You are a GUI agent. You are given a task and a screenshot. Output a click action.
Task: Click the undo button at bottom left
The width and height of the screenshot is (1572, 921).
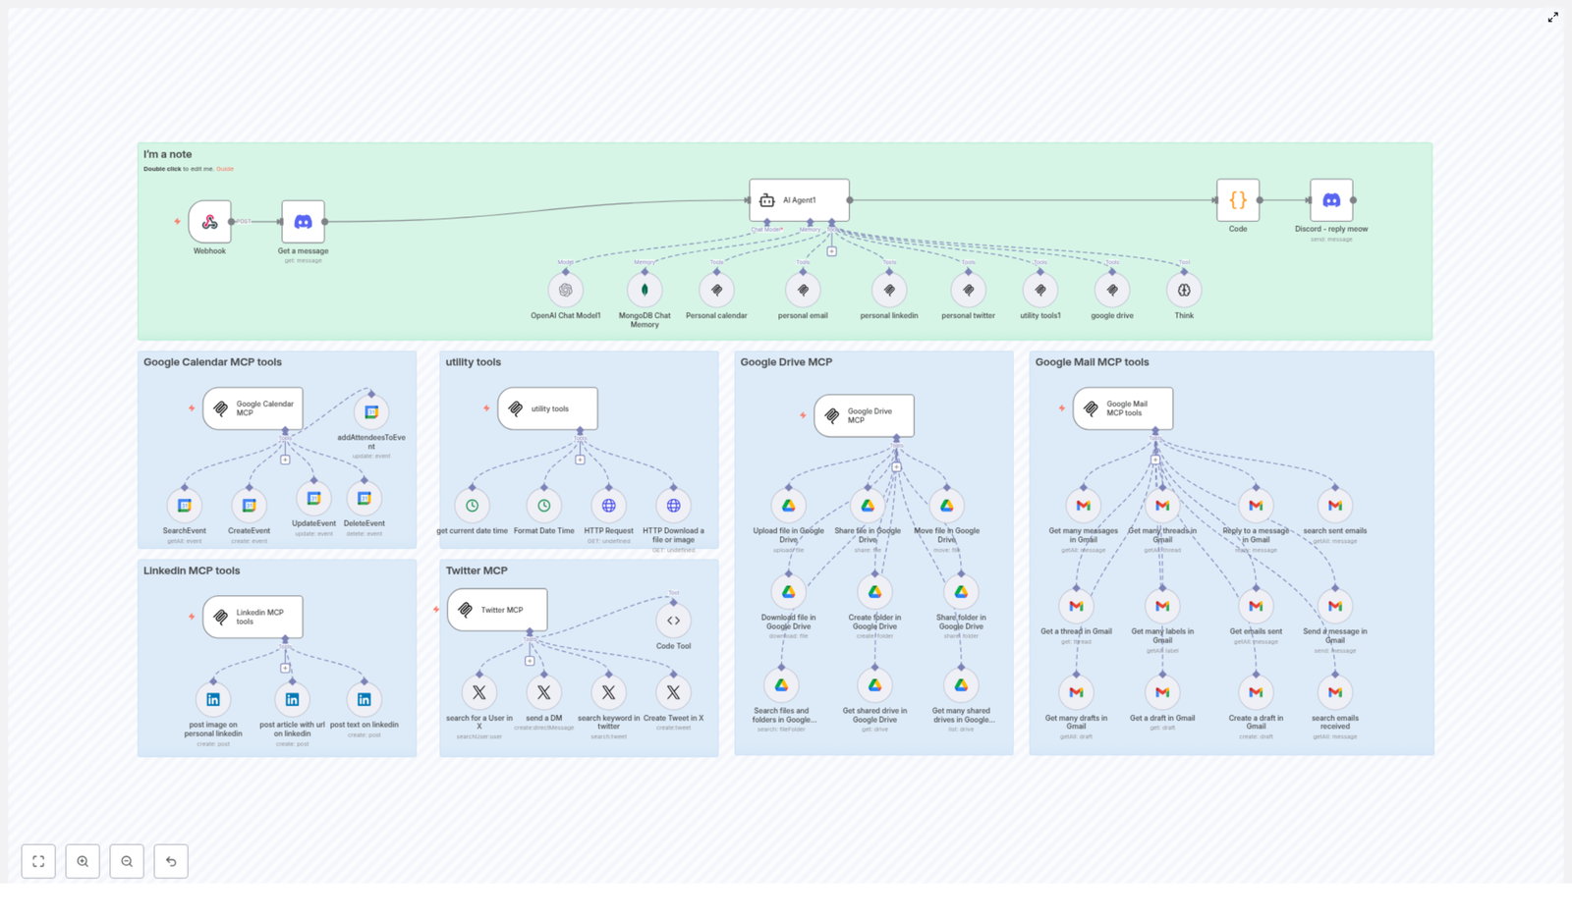pos(170,861)
